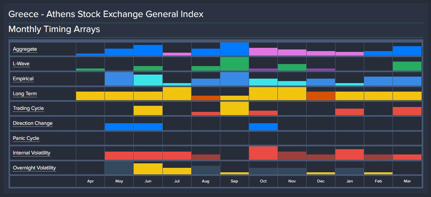The width and height of the screenshot is (431, 197).
Task: Click the Long Term yellow bar for July
Action: pyautogui.click(x=177, y=94)
